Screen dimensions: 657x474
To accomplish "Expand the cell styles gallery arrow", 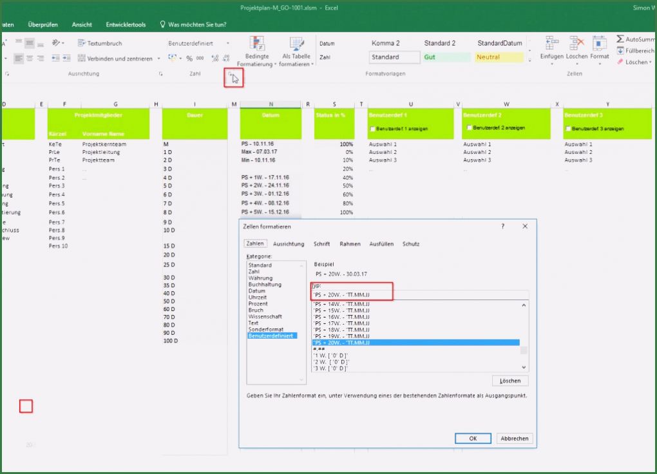I will 529,61.
